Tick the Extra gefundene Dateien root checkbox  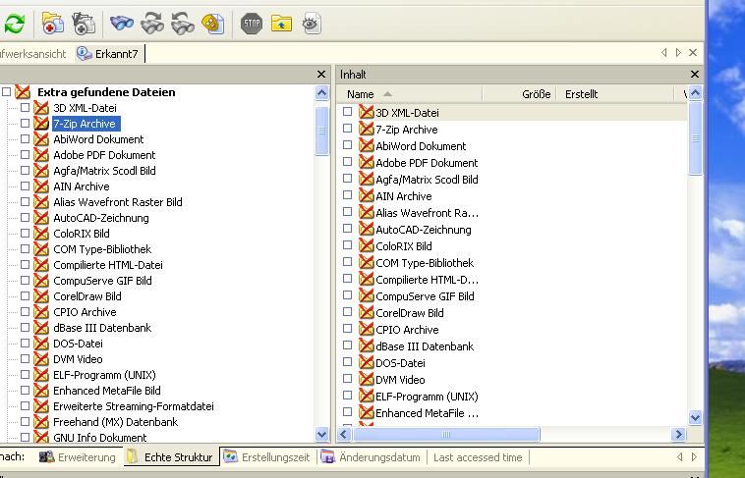(6, 91)
